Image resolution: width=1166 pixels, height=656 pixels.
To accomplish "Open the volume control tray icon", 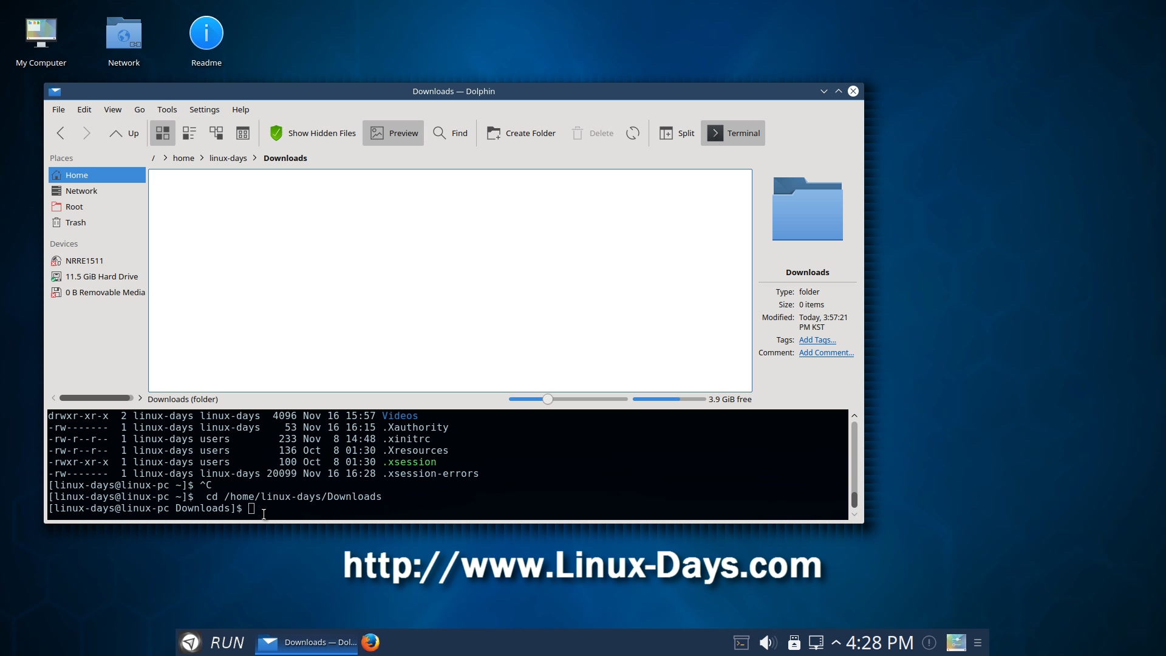I will coord(768,643).
